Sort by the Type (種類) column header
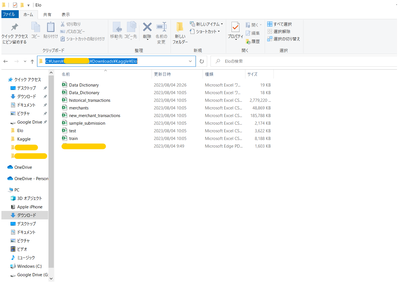 pyautogui.click(x=209, y=74)
